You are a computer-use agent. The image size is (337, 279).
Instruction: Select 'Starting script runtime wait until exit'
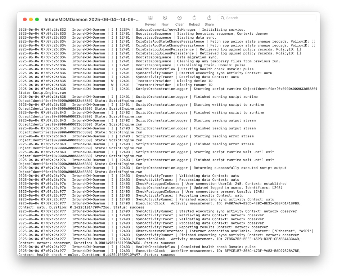147,154
